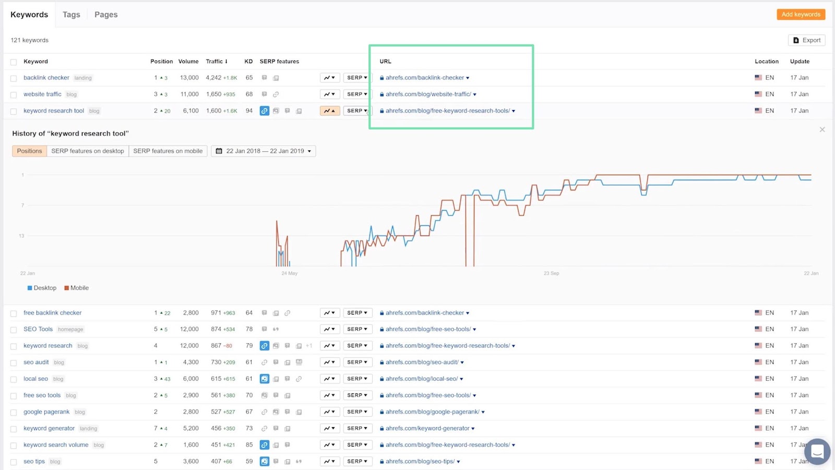
Task: Select SERP features on mobile tab
Action: coord(168,151)
